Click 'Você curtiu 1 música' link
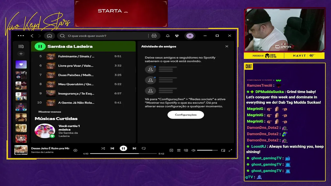 (x=69, y=128)
